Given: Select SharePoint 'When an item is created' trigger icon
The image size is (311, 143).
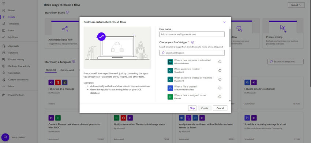Looking at the screenshot, I should tap(170, 71).
